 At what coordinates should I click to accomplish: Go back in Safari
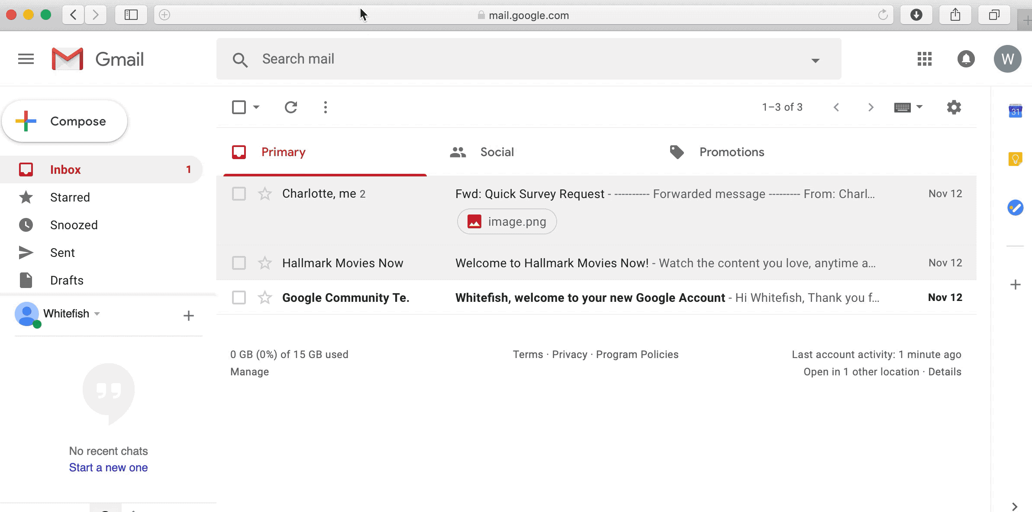[x=74, y=15]
